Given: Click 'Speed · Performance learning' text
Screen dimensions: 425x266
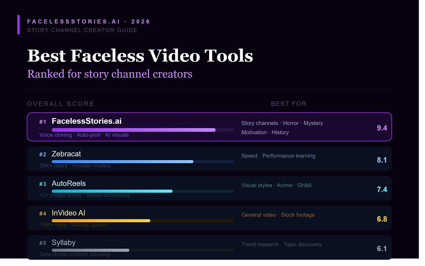Looking at the screenshot, I should 278,156.
